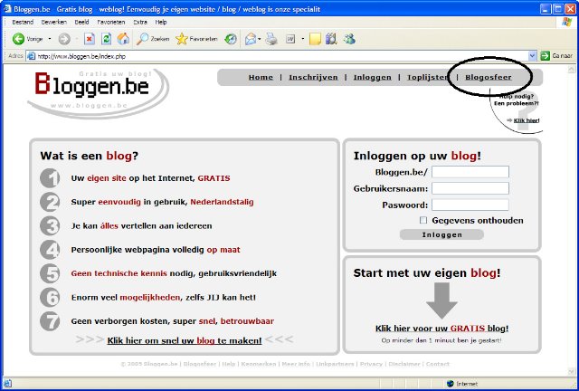Click the Paswoord input field
The height and width of the screenshot is (391, 579).
point(470,205)
